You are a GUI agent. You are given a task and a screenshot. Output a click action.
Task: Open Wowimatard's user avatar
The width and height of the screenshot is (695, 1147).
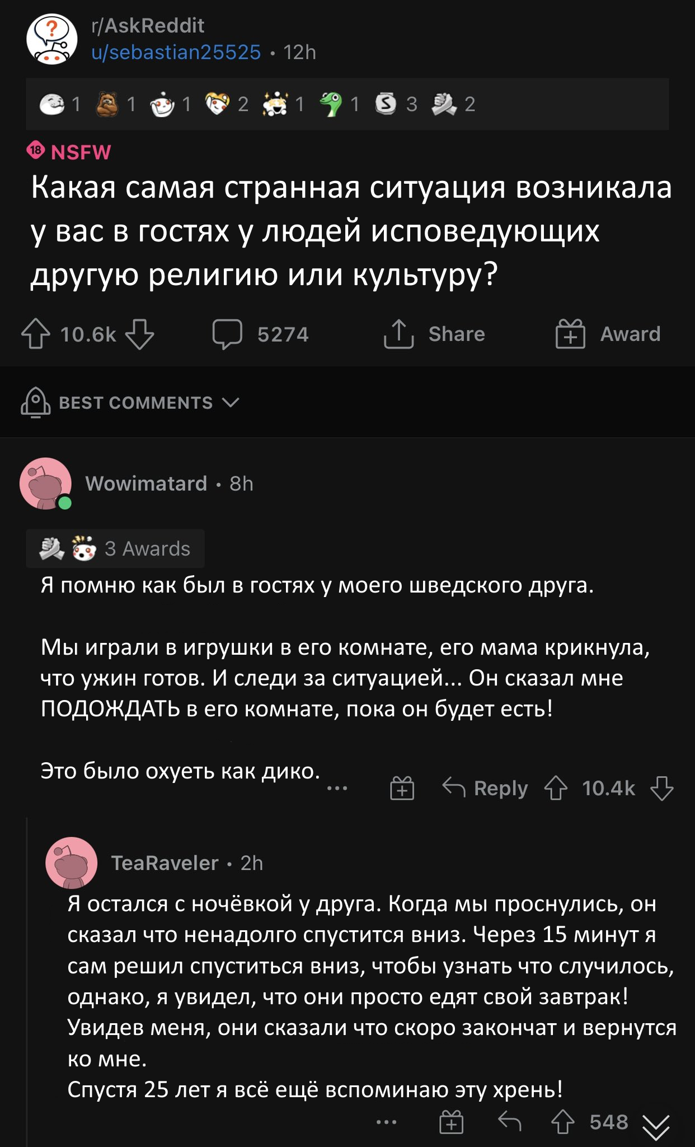(x=45, y=483)
